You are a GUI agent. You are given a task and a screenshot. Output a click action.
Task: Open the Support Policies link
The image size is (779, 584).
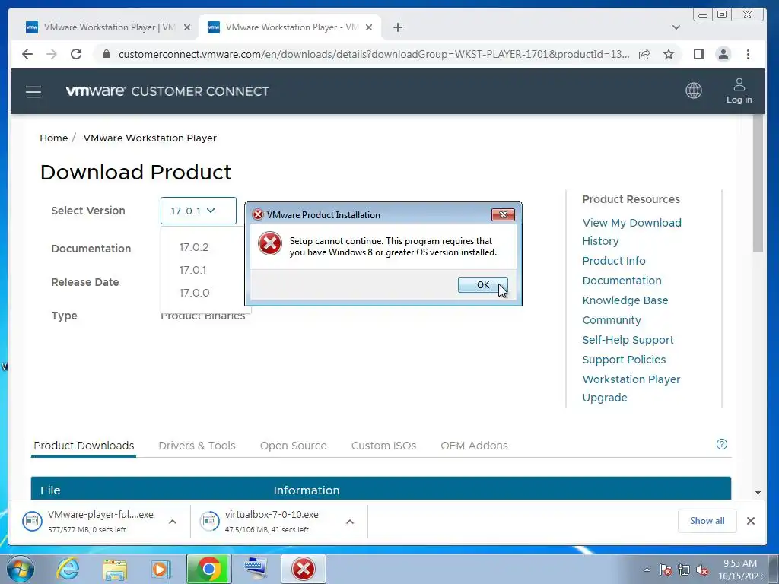[624, 360]
